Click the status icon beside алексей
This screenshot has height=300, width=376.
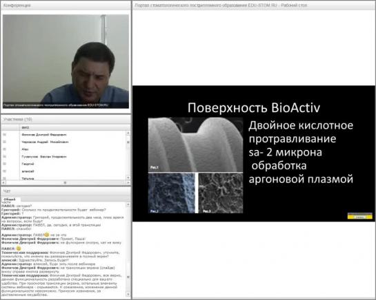tap(4, 171)
